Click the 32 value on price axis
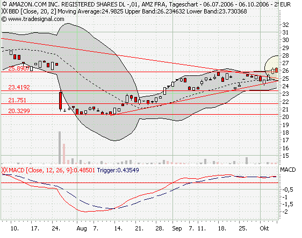Screen dimensions: 302x238 [x=285, y=25]
